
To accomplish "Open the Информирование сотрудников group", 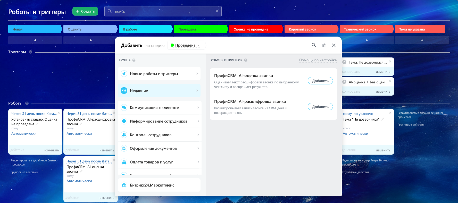I will (x=160, y=121).
